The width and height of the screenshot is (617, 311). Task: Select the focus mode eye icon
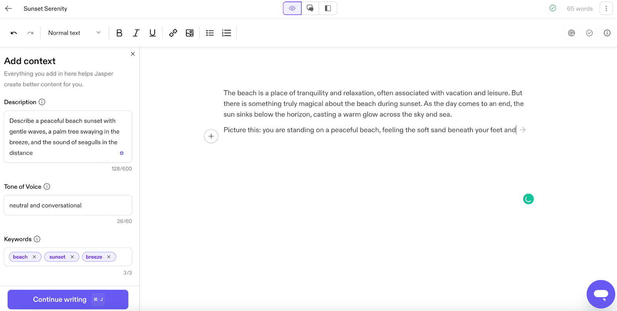coord(292,8)
